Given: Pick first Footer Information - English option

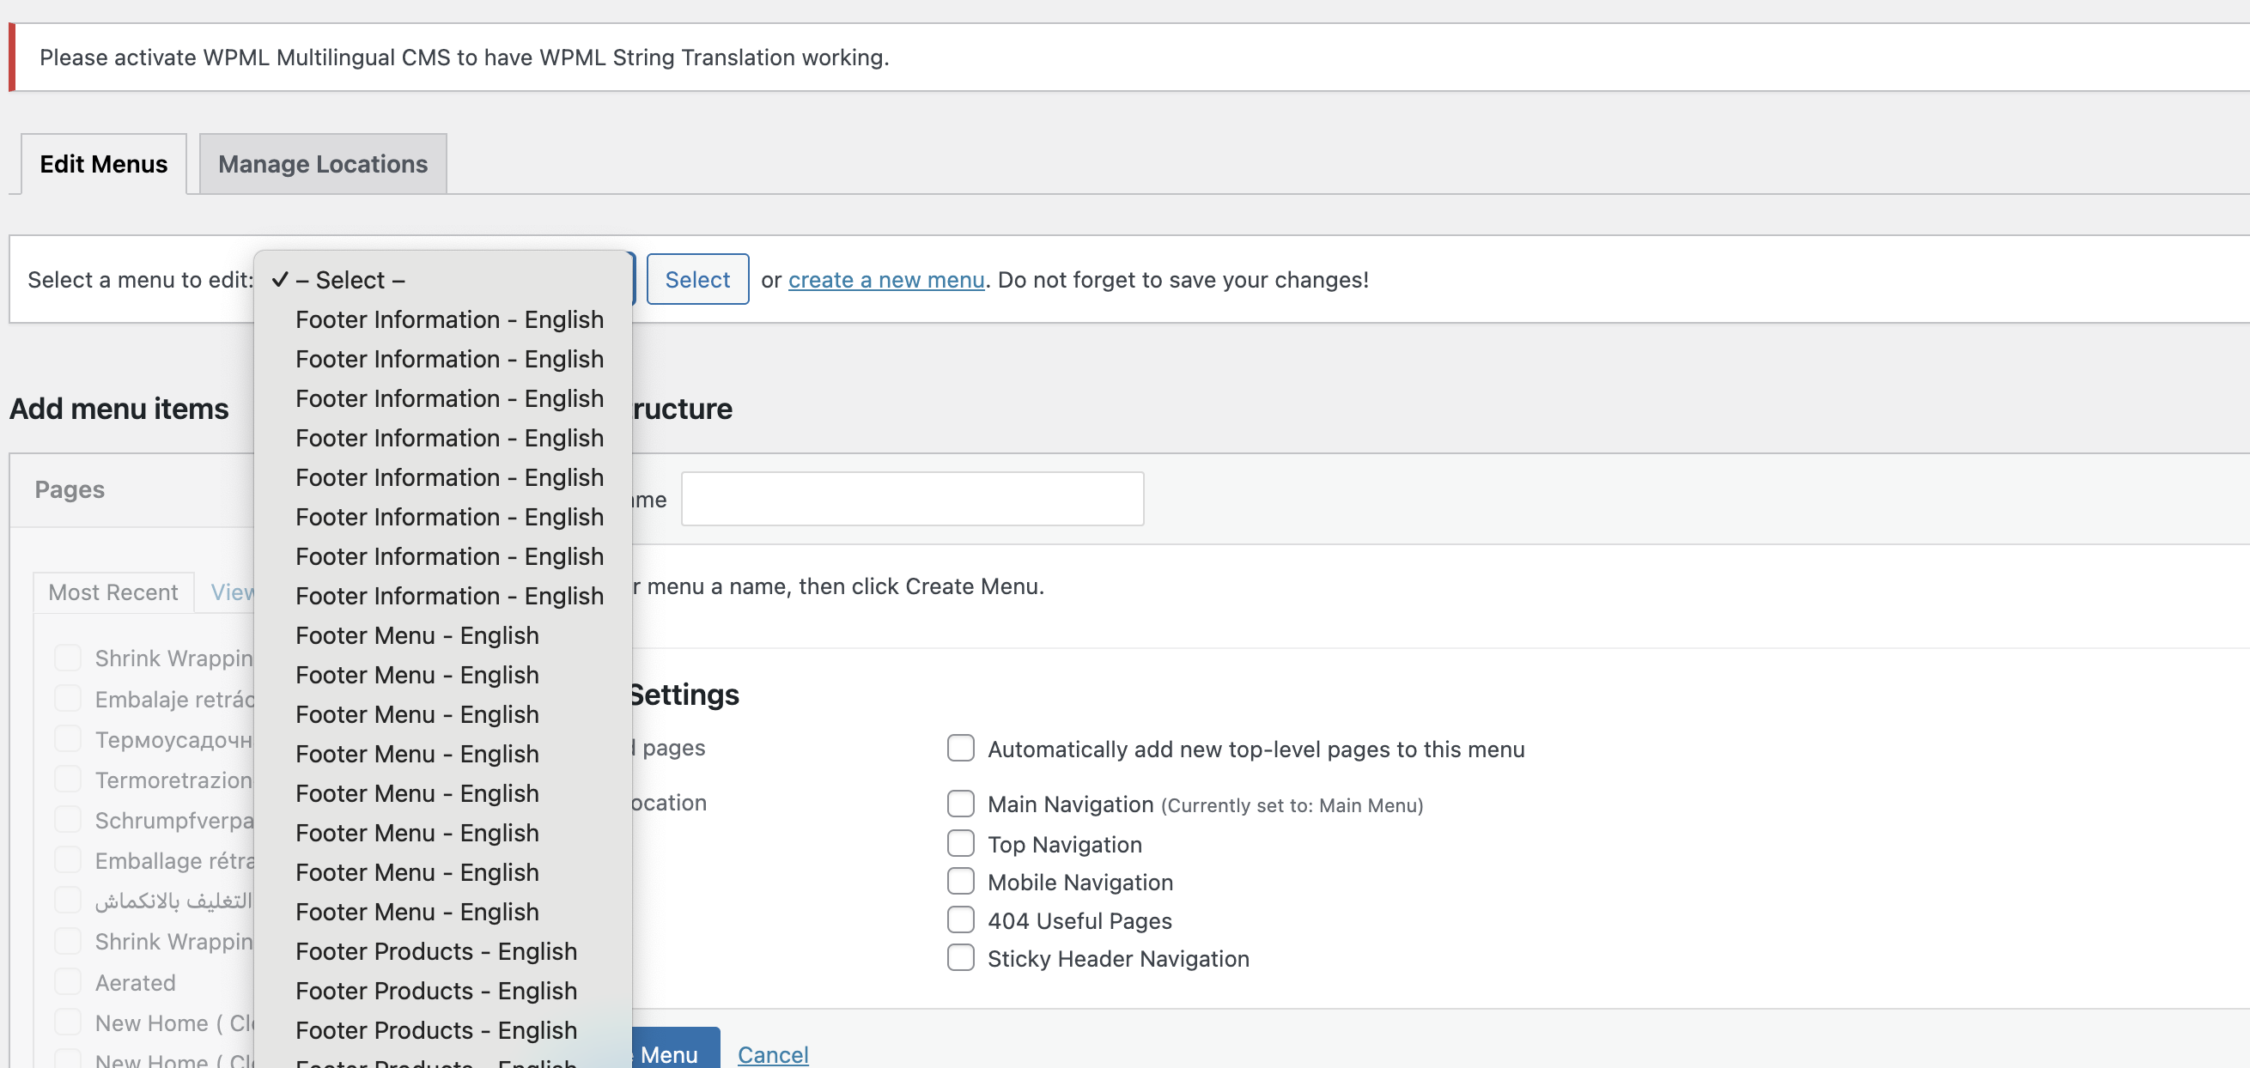Looking at the screenshot, I should (449, 319).
